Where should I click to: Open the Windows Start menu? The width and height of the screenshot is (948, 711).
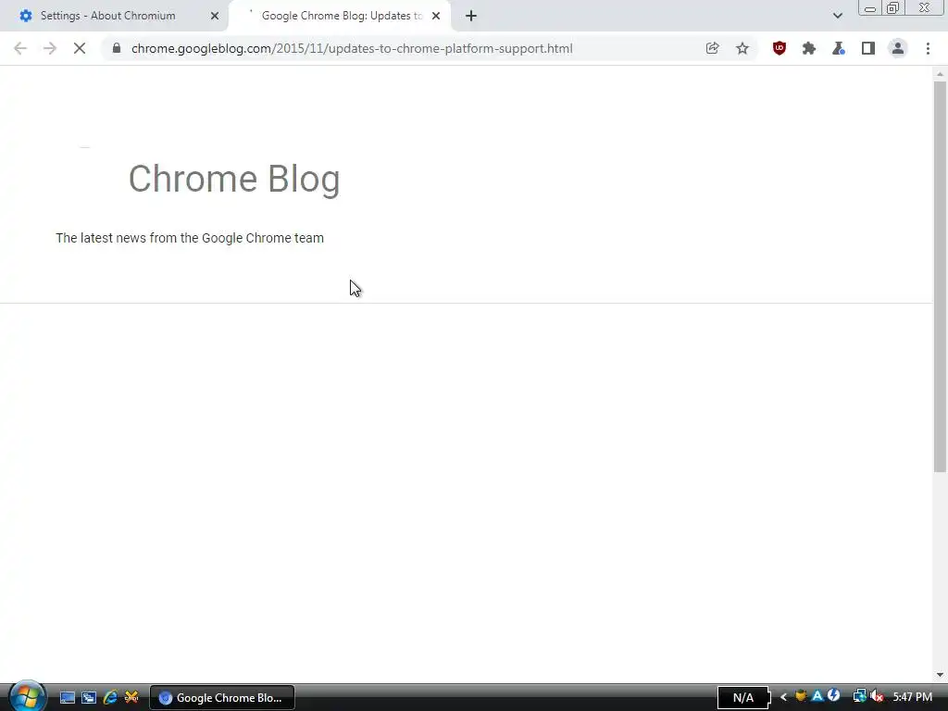26,696
